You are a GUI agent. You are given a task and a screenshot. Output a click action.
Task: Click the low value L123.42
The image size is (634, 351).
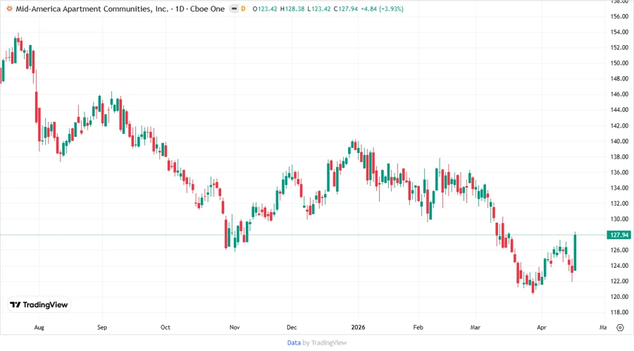[x=319, y=8]
